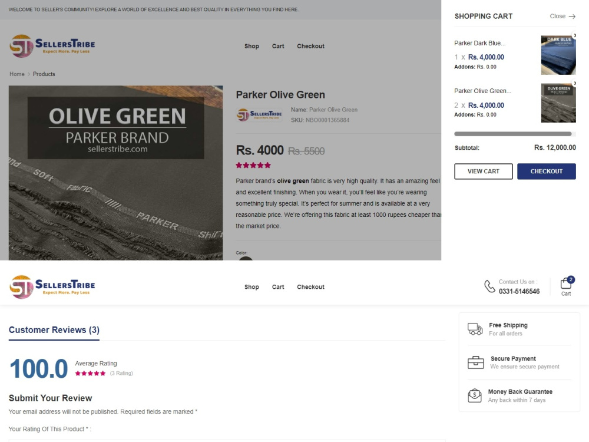Click the Secure Payment briefcase icon
Viewport: 589px width, 442px height.
pos(475,362)
